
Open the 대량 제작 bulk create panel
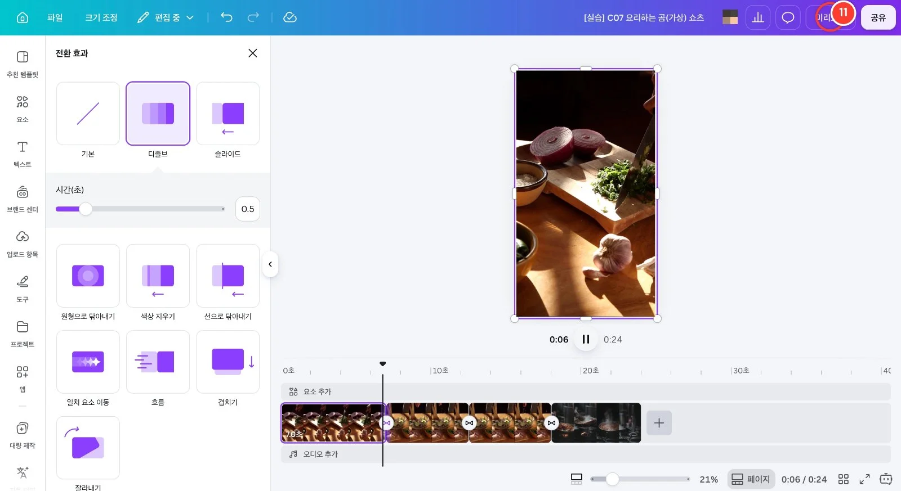click(23, 435)
